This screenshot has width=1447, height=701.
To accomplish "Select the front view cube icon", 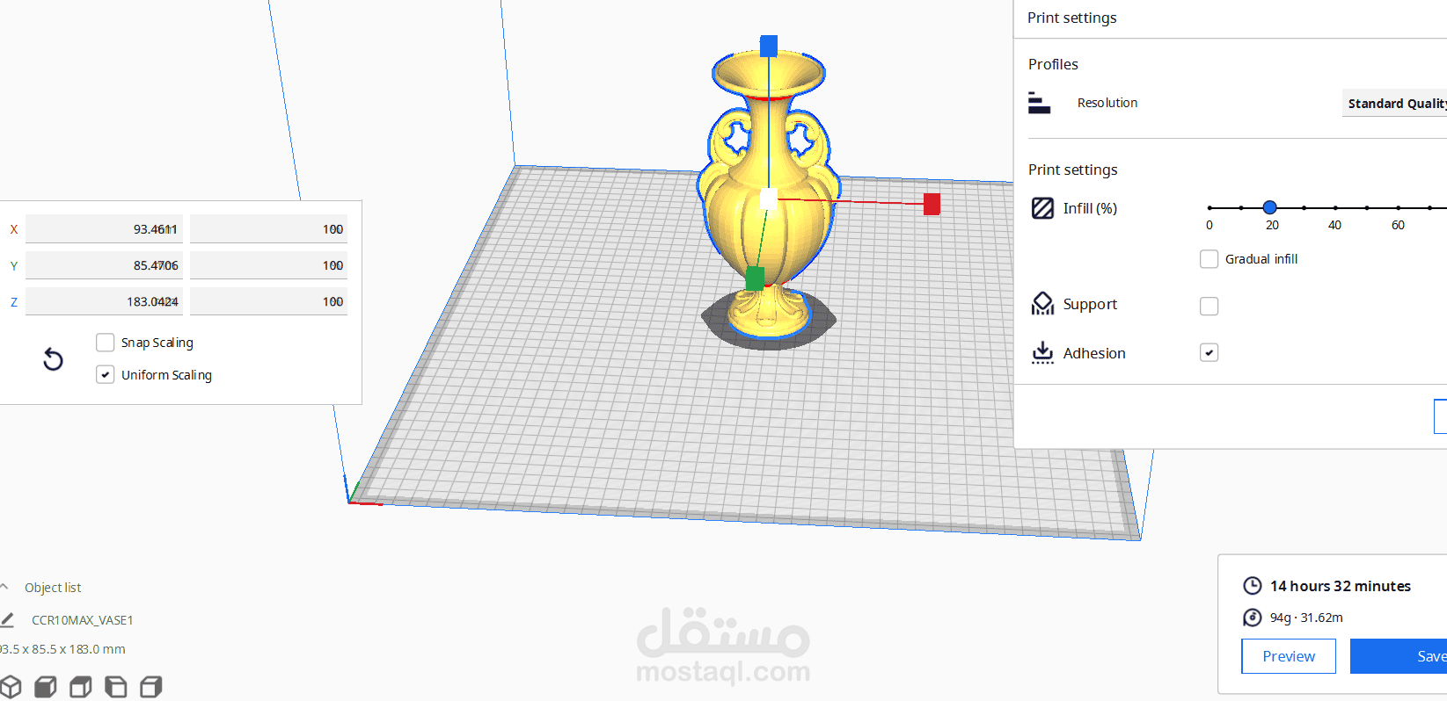I will click(x=46, y=686).
